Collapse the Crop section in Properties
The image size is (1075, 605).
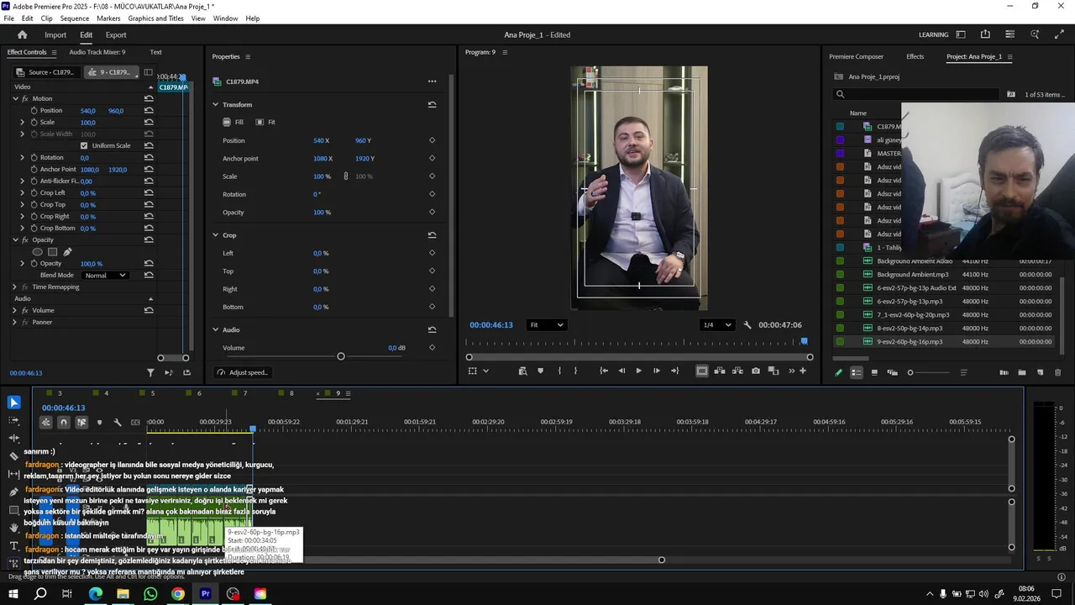point(215,235)
